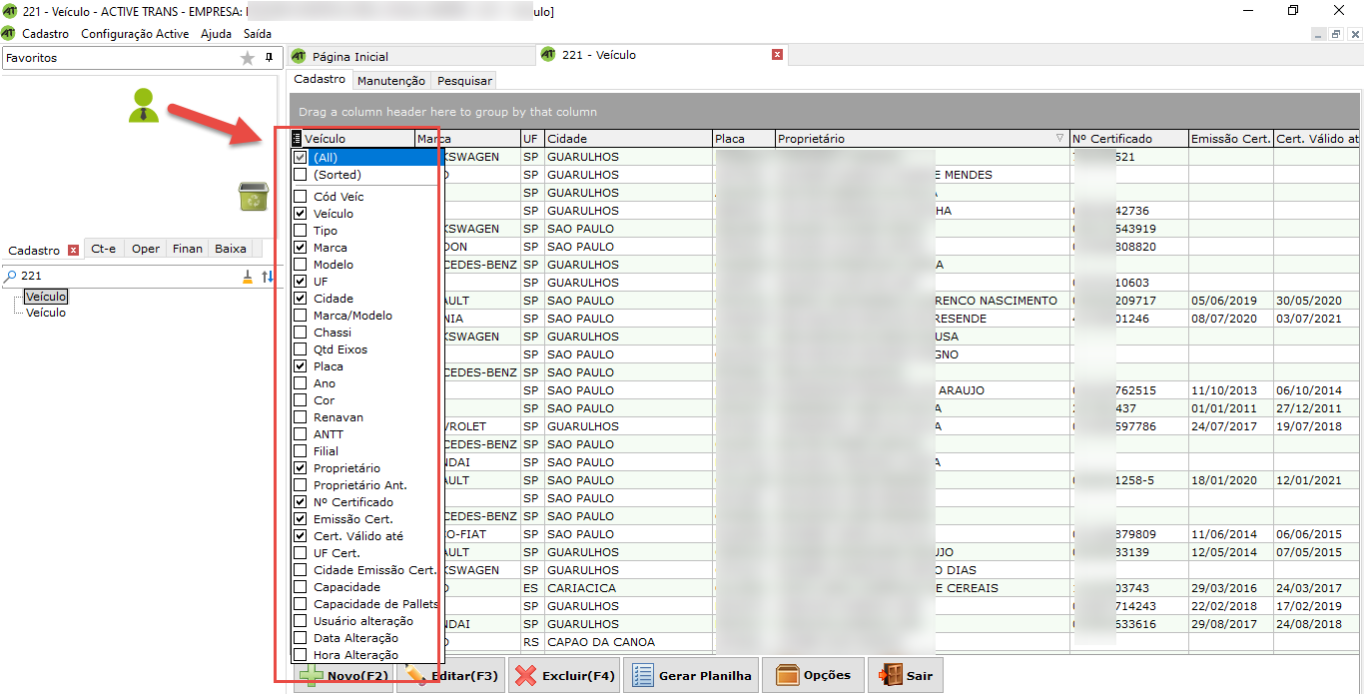This screenshot has height=694, width=1364.
Task: Click the 03/07/2021 validity date cell
Action: (1316, 319)
